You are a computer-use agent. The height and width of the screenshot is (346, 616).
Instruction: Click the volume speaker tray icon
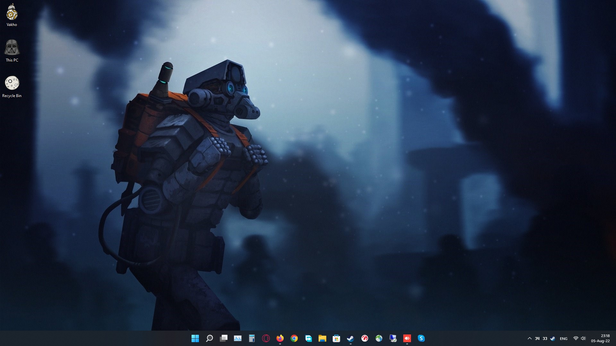tap(583, 338)
